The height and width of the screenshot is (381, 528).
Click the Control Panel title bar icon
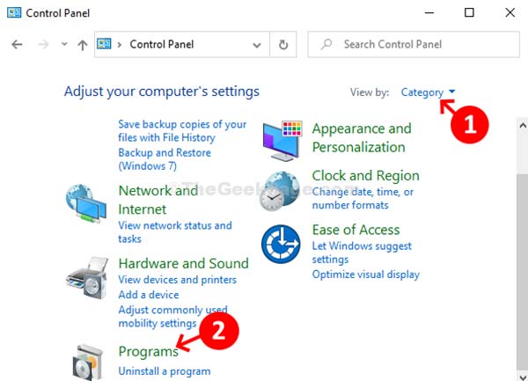[x=14, y=12]
